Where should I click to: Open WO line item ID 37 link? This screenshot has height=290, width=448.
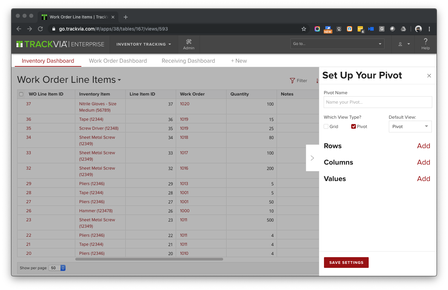(x=28, y=104)
